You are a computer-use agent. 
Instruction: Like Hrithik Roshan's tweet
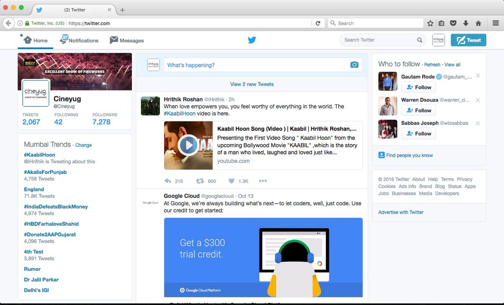(231, 181)
